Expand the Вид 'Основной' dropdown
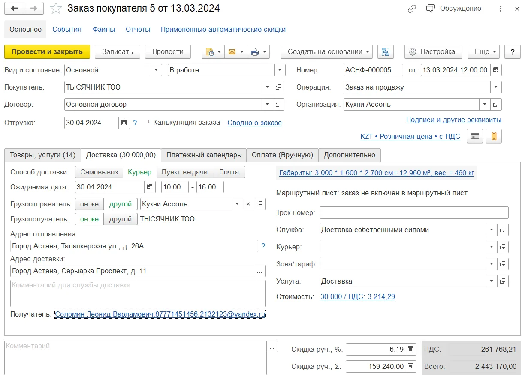 point(157,70)
